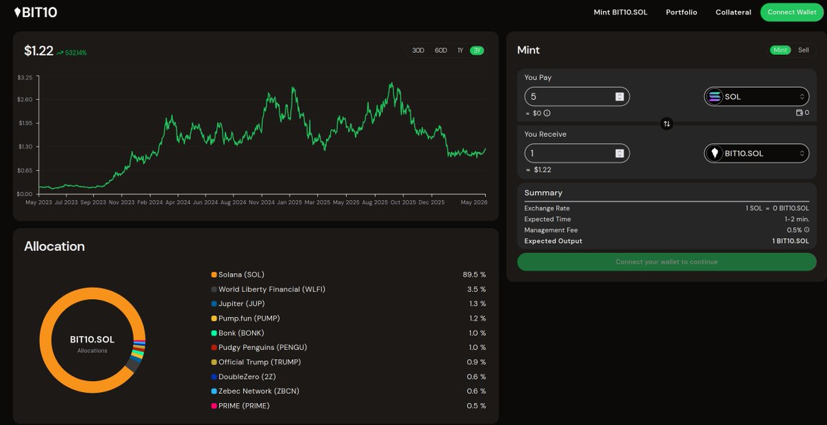Image resolution: width=827 pixels, height=425 pixels.
Task: Click the Bonk (BONK) green swatch
Action: 214,333
